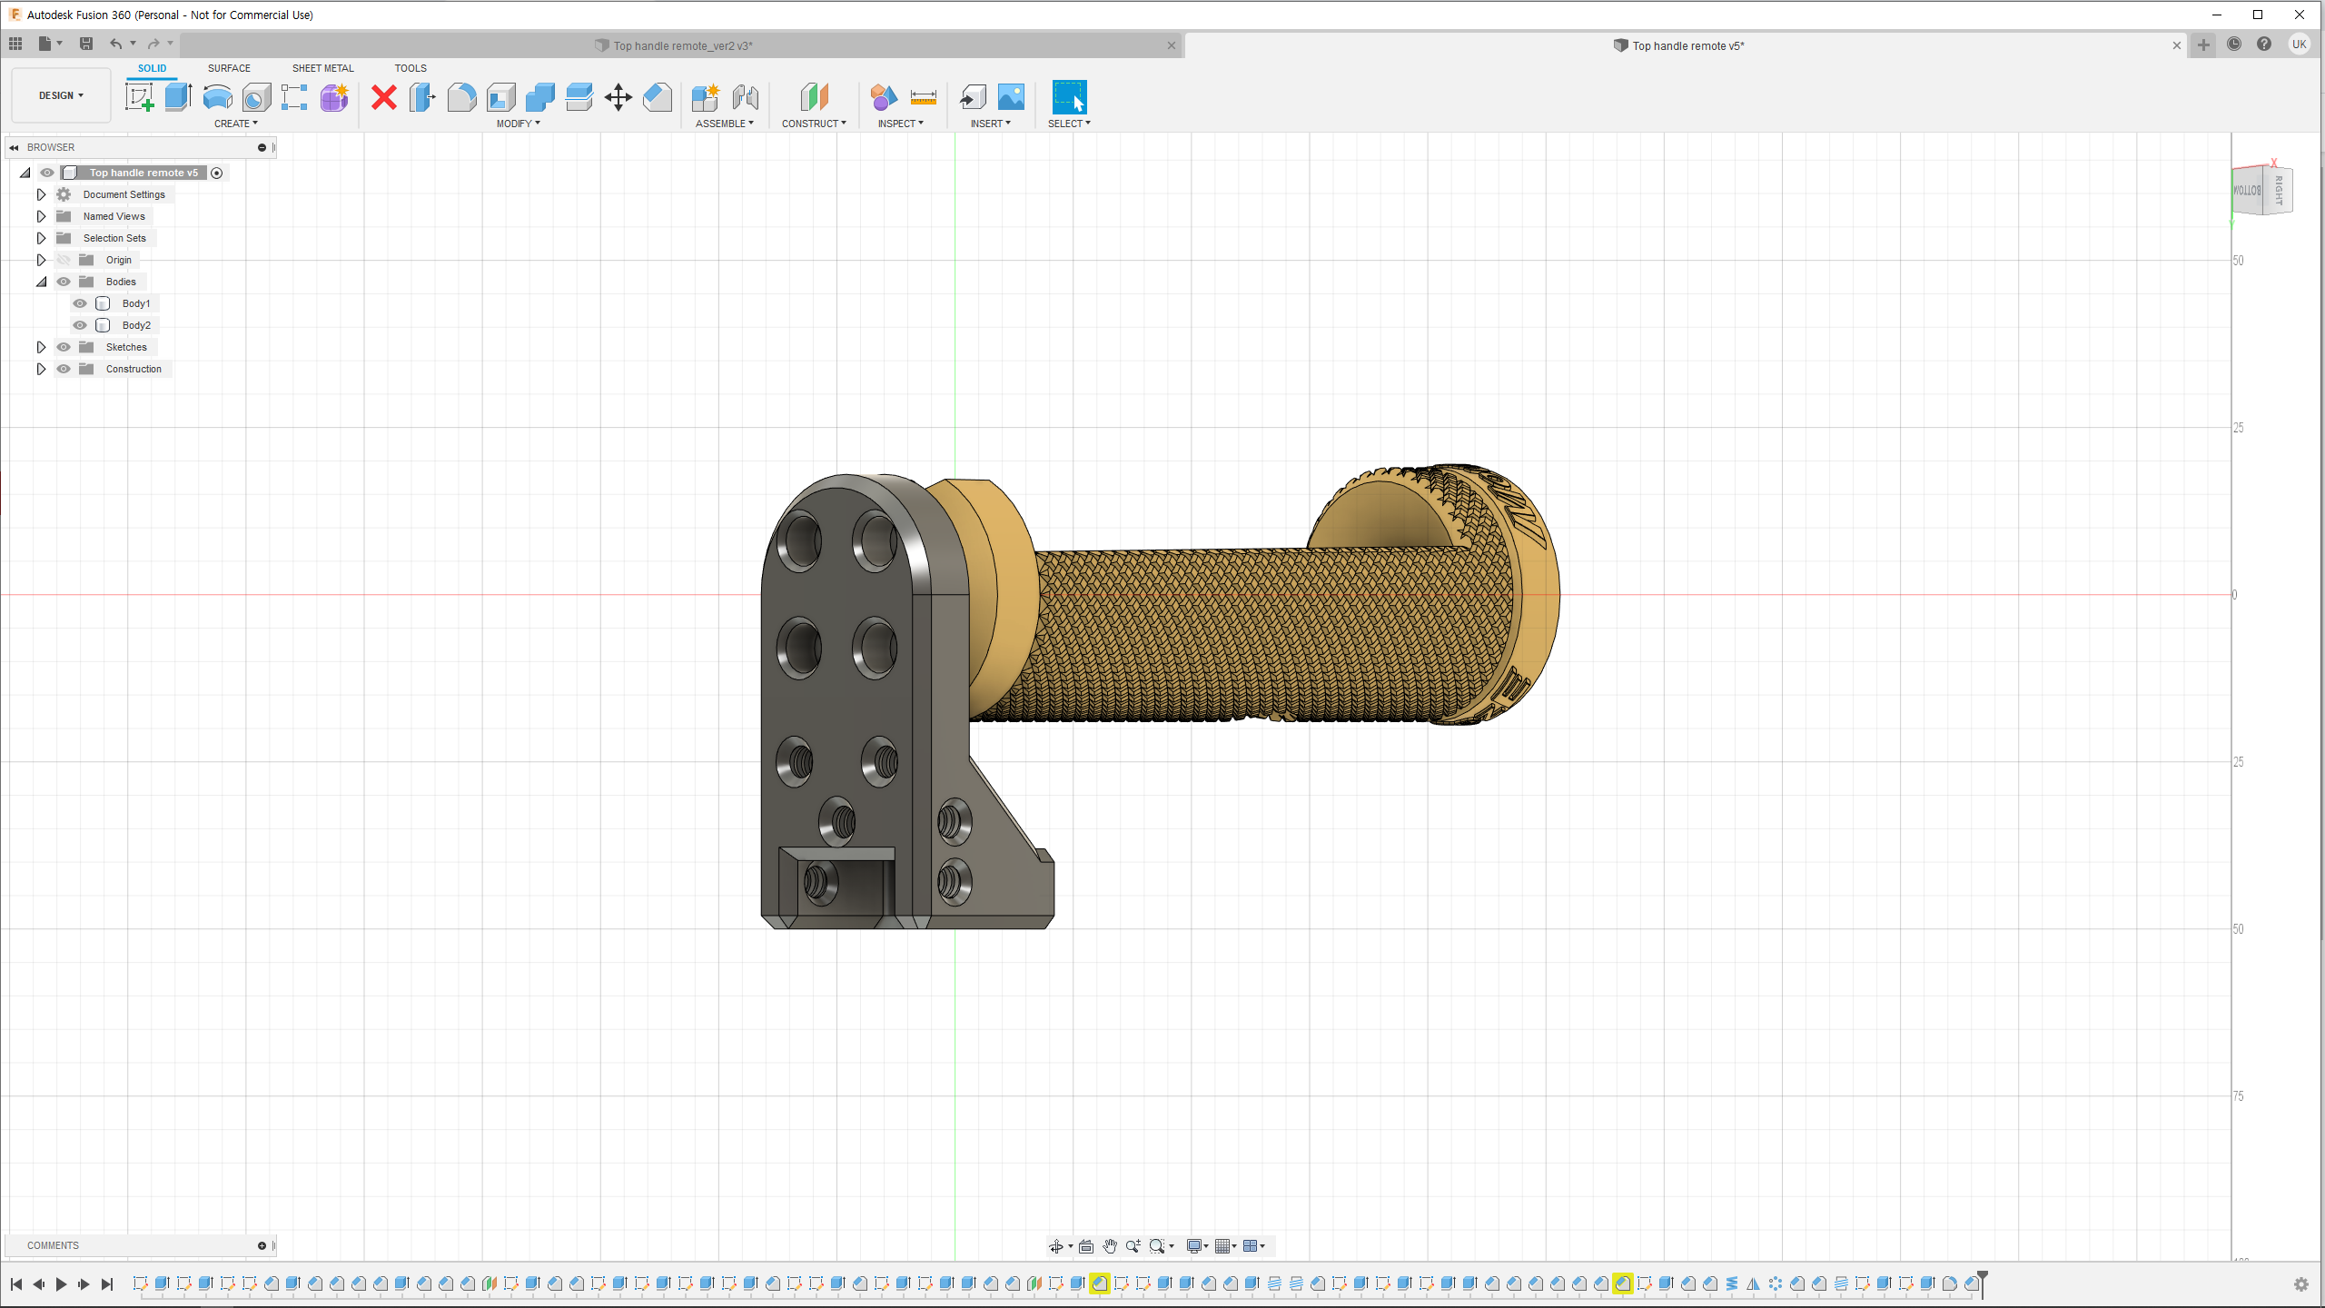Viewport: 2325px width, 1308px height.
Task: Open the DESIGN workspace dropdown
Action: (61, 95)
